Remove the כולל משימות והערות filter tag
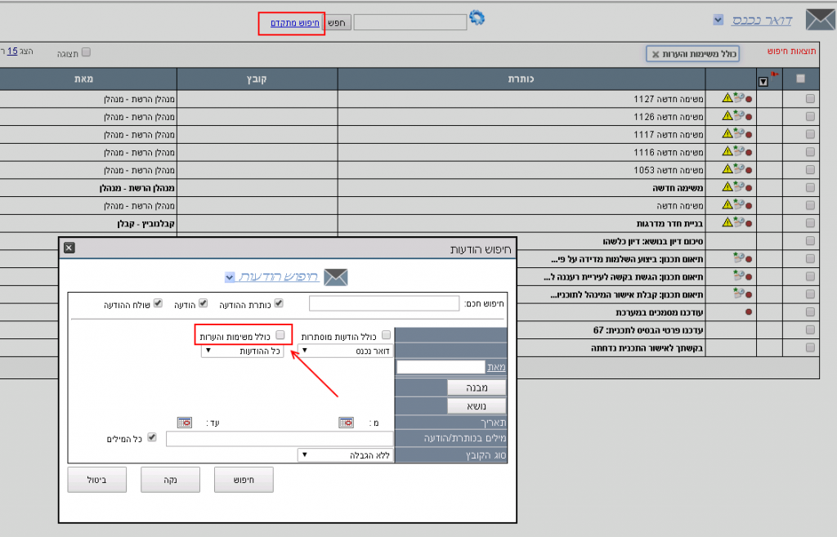Viewport: 837px width, 537px height. [656, 54]
